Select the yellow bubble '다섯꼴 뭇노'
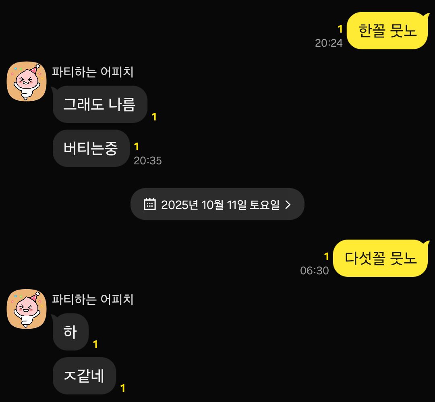The image size is (435, 402). (x=381, y=258)
